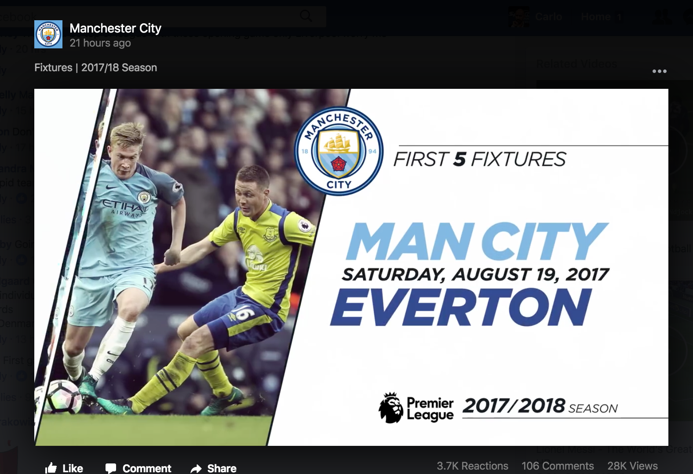Click the dimmed search magnifier icon

306,16
